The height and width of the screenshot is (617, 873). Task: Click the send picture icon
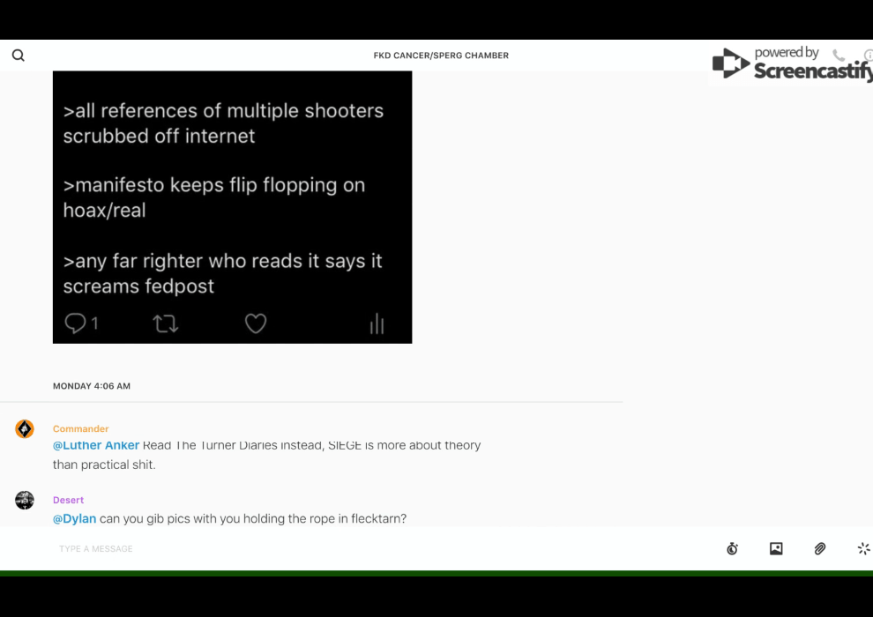pyautogui.click(x=776, y=549)
